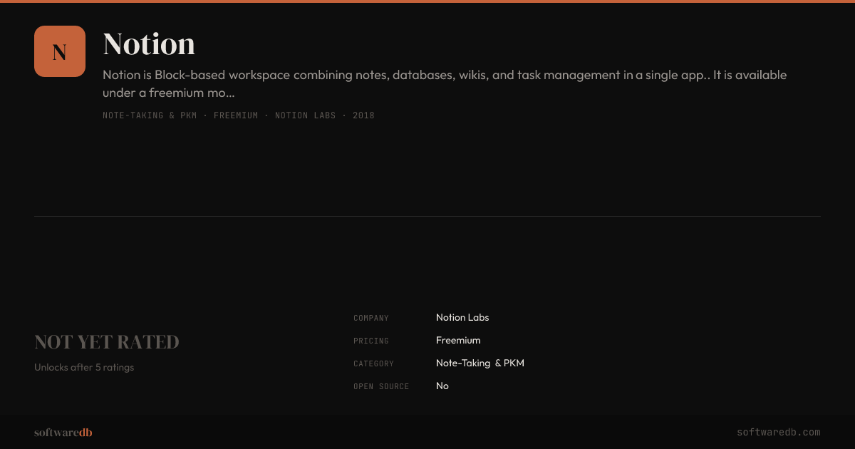Click the "Note-Taking & PKM" category value
Viewport: 855px width, 449px height.
pyautogui.click(x=480, y=363)
